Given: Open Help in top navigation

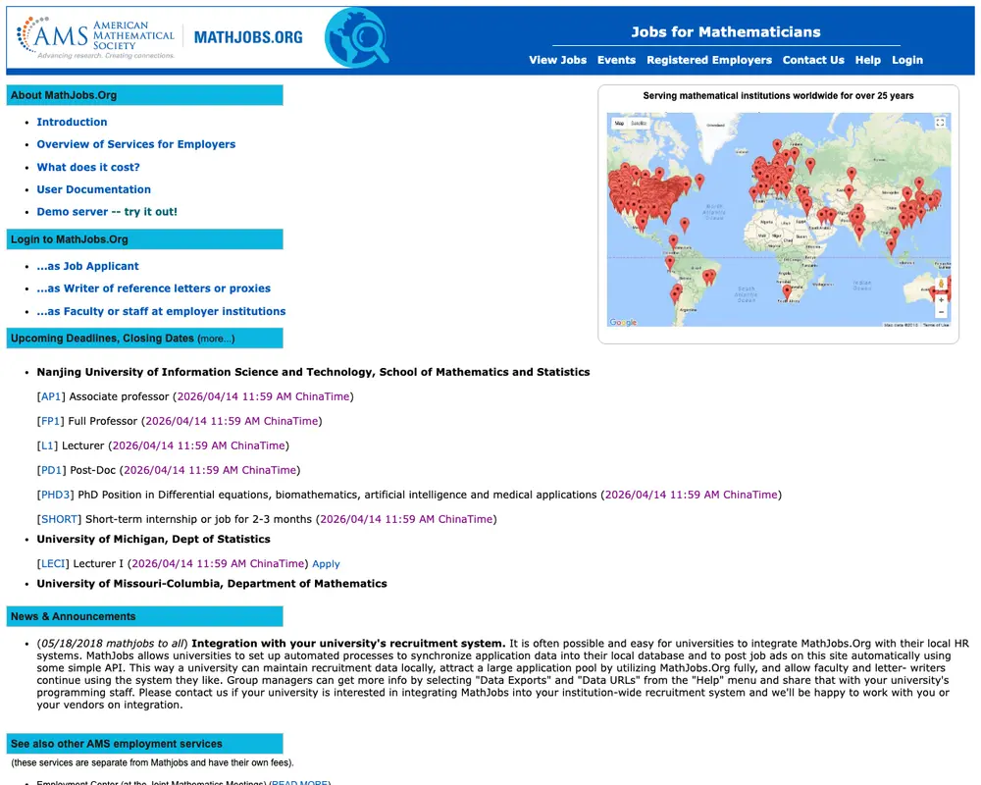Looking at the screenshot, I should 868,60.
